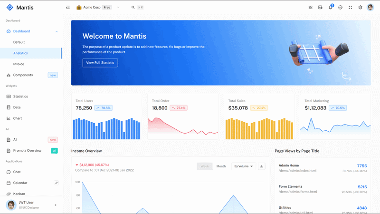Viewport: 380px width, 214px height.
Task: Click the Total Users 70.5% badge
Action: tap(103, 108)
